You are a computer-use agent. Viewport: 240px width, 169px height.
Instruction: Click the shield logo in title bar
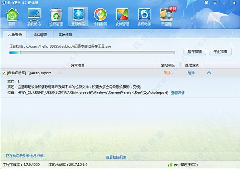pos(3,3)
